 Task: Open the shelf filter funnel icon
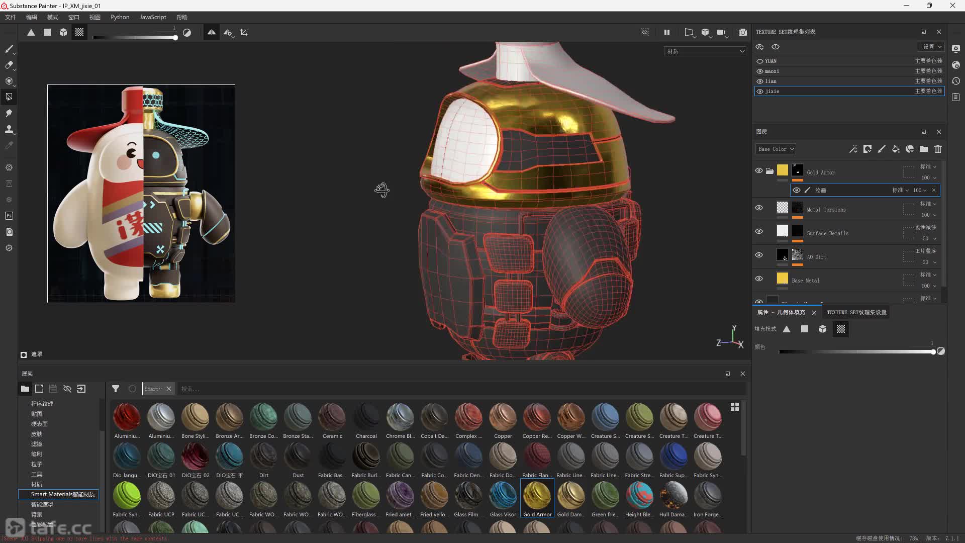116,389
